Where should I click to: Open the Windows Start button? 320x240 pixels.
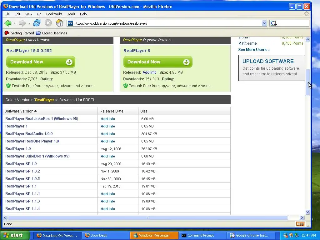coord(15,235)
